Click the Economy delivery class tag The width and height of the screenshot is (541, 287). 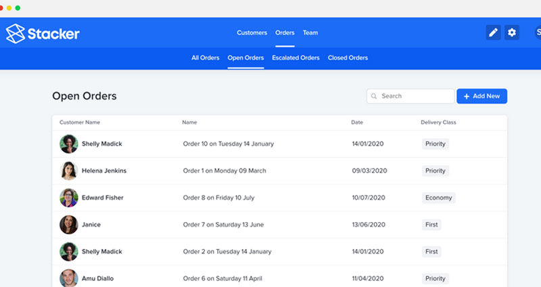(x=438, y=198)
